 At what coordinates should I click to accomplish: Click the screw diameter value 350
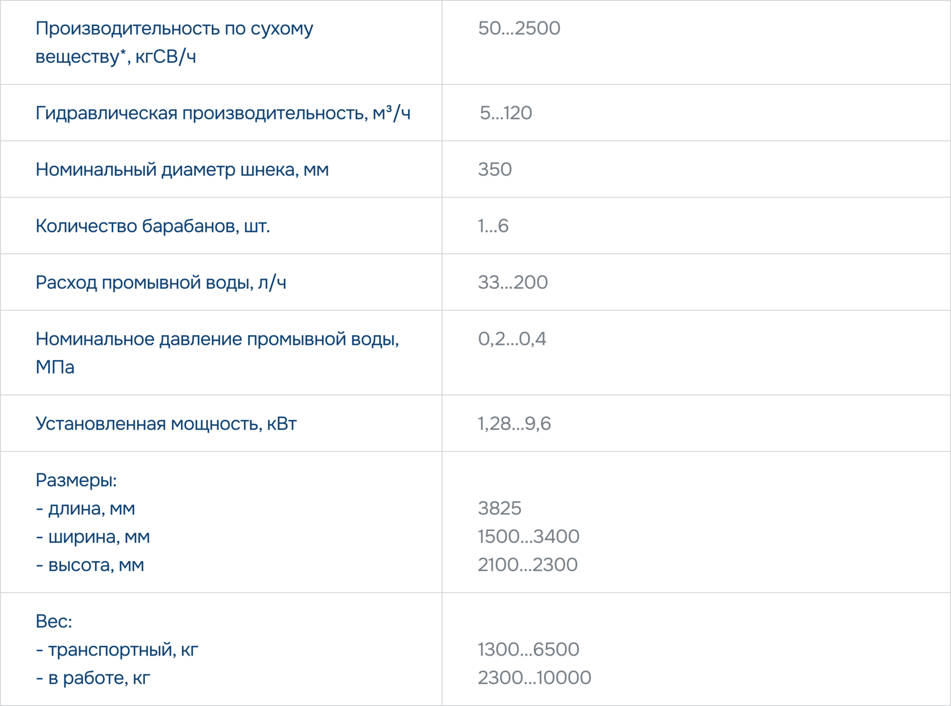pos(494,169)
